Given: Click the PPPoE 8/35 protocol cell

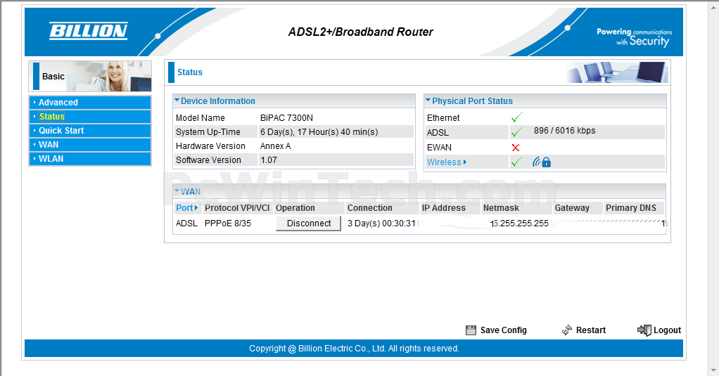Looking at the screenshot, I should click(228, 223).
